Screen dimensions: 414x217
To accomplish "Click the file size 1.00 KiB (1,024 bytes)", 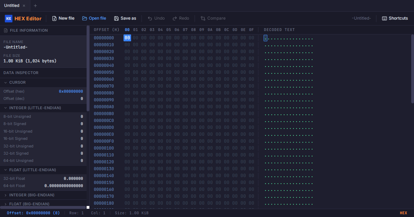I will (x=30, y=61).
